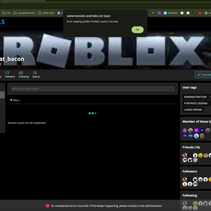The height and width of the screenshot is (211, 211).
Task: Open the YouTube bookmark icon
Action: coord(200,13)
